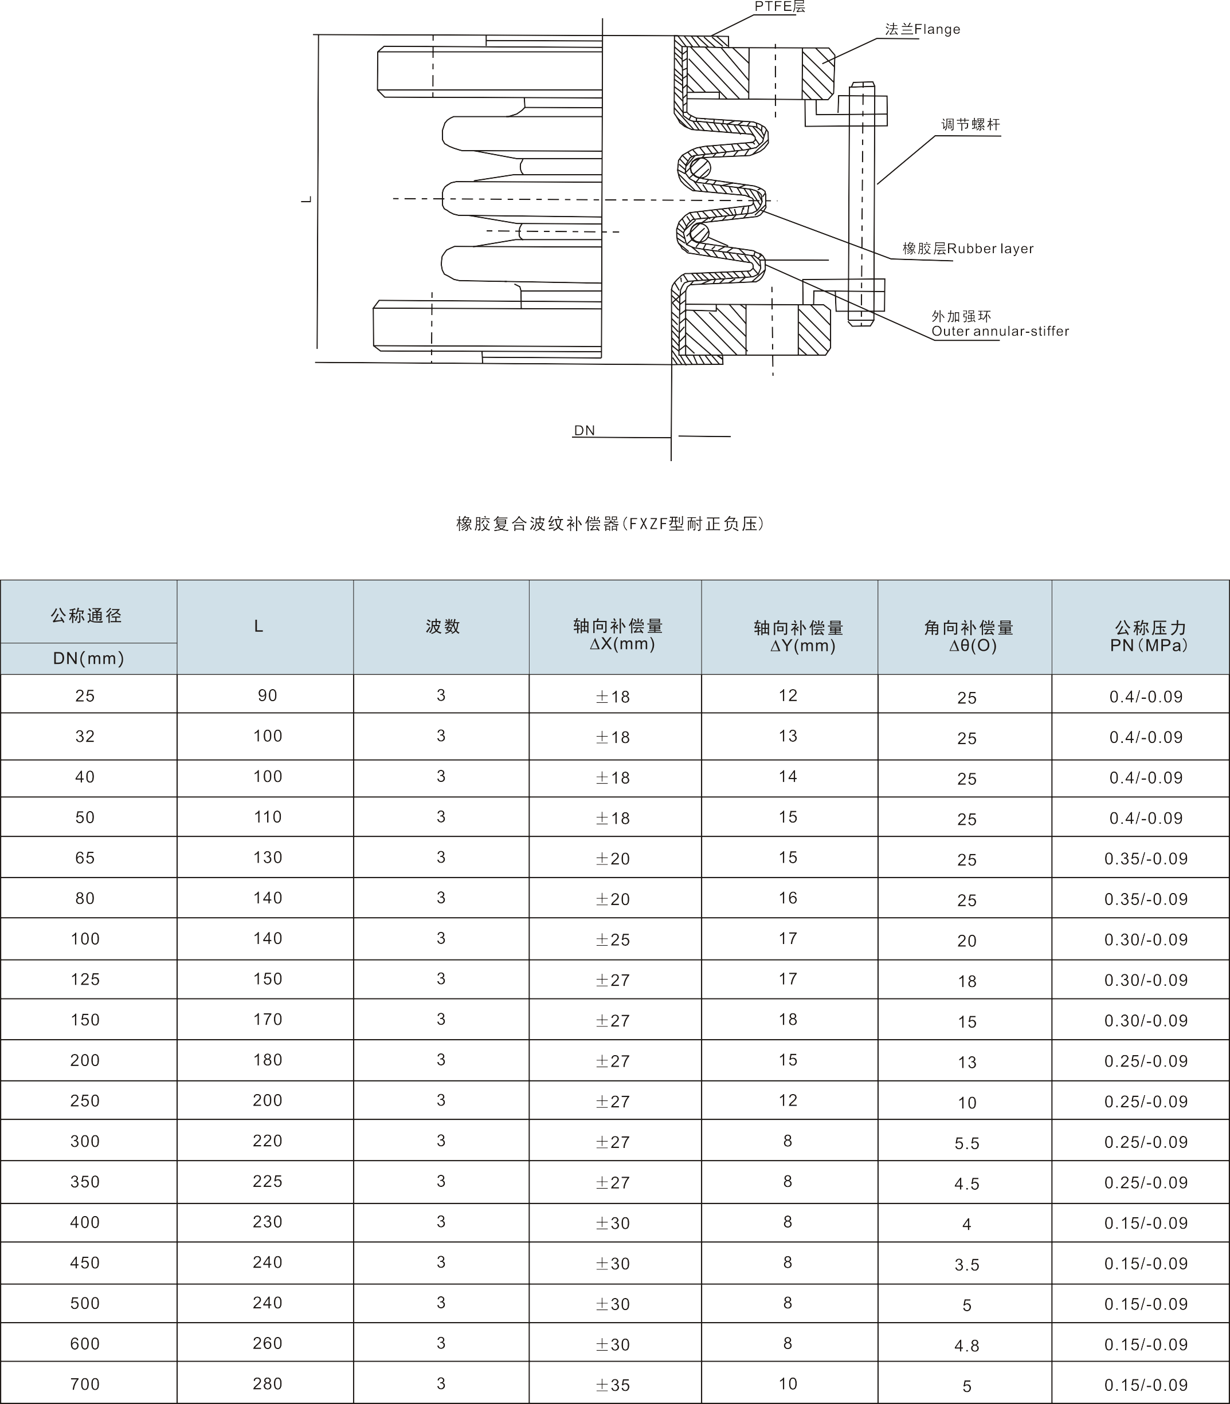Click the angle value 5.5 in the DN 300 row
Image resolution: width=1230 pixels, height=1404 pixels.
click(x=967, y=1143)
